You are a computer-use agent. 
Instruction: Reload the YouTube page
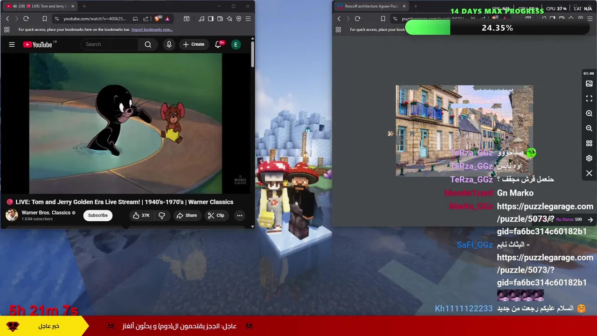[26, 19]
